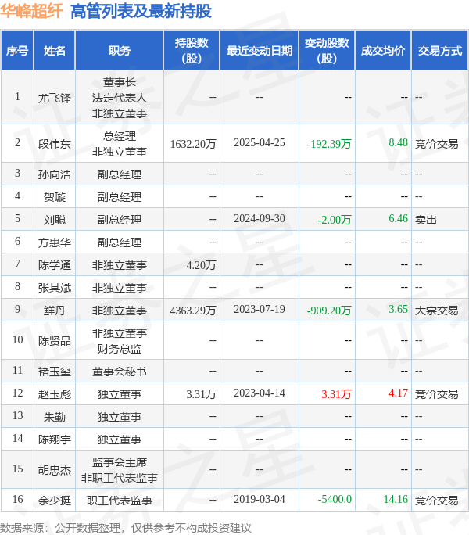
Task: Click the name 陈贤品
Action: (54, 341)
